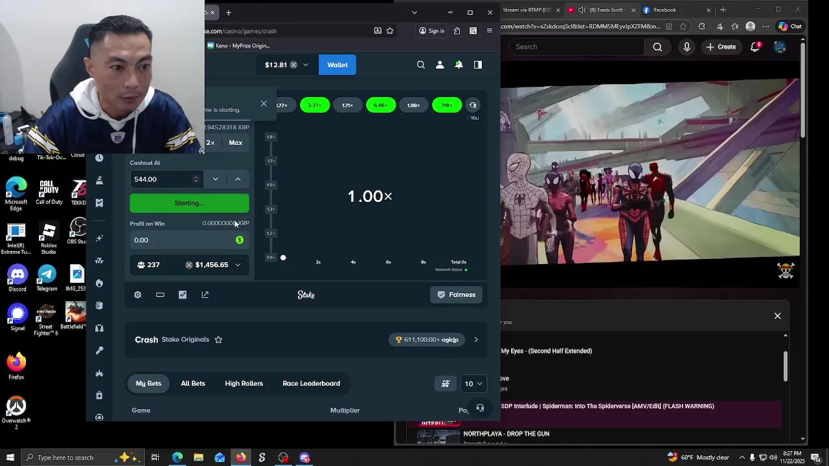Toggle the hot games filter icon

point(446,384)
